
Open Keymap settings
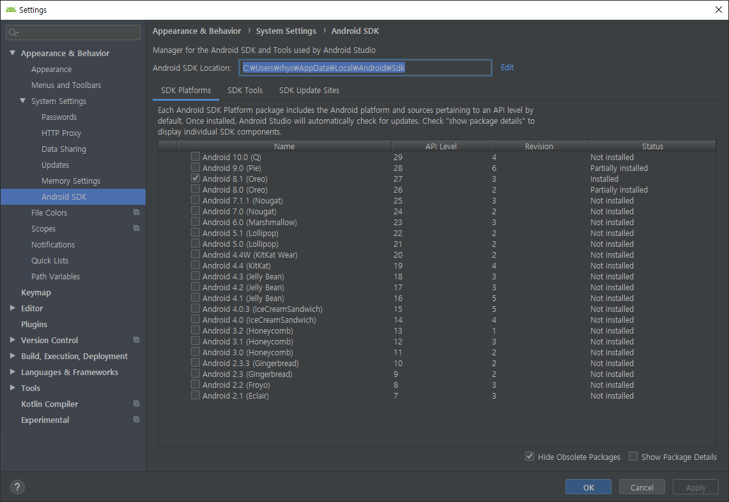coord(36,292)
